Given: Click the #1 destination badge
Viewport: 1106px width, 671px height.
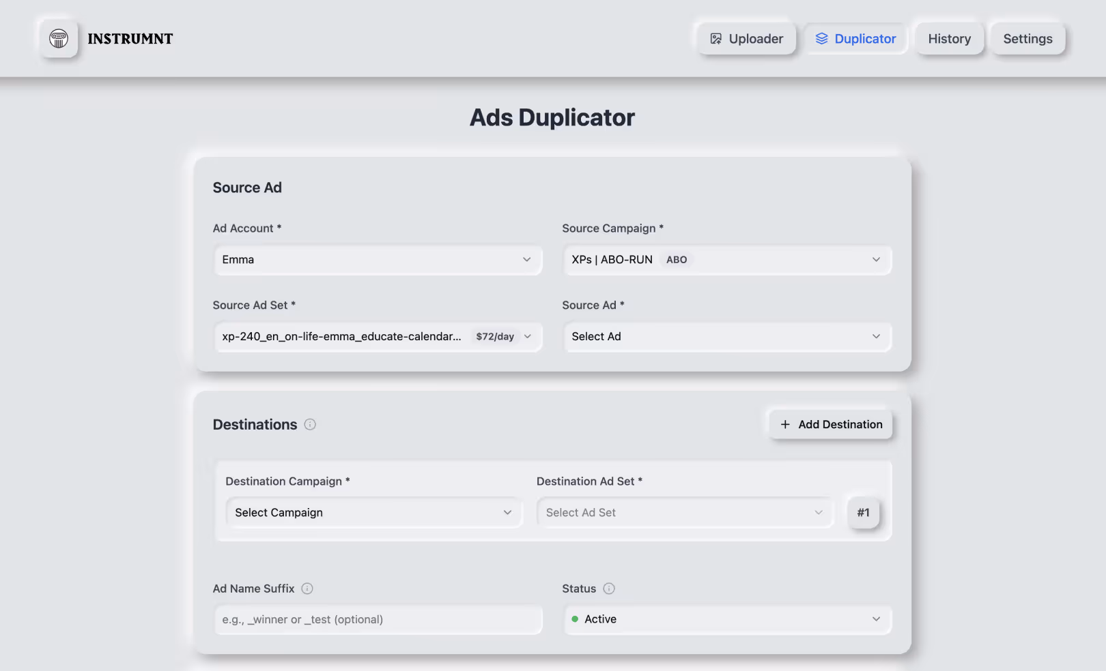Looking at the screenshot, I should 863,513.
